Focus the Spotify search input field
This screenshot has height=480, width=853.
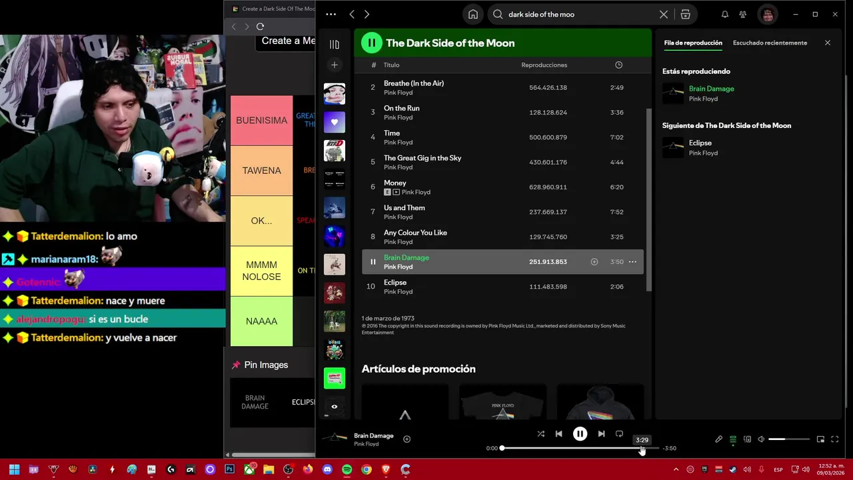tap(580, 14)
